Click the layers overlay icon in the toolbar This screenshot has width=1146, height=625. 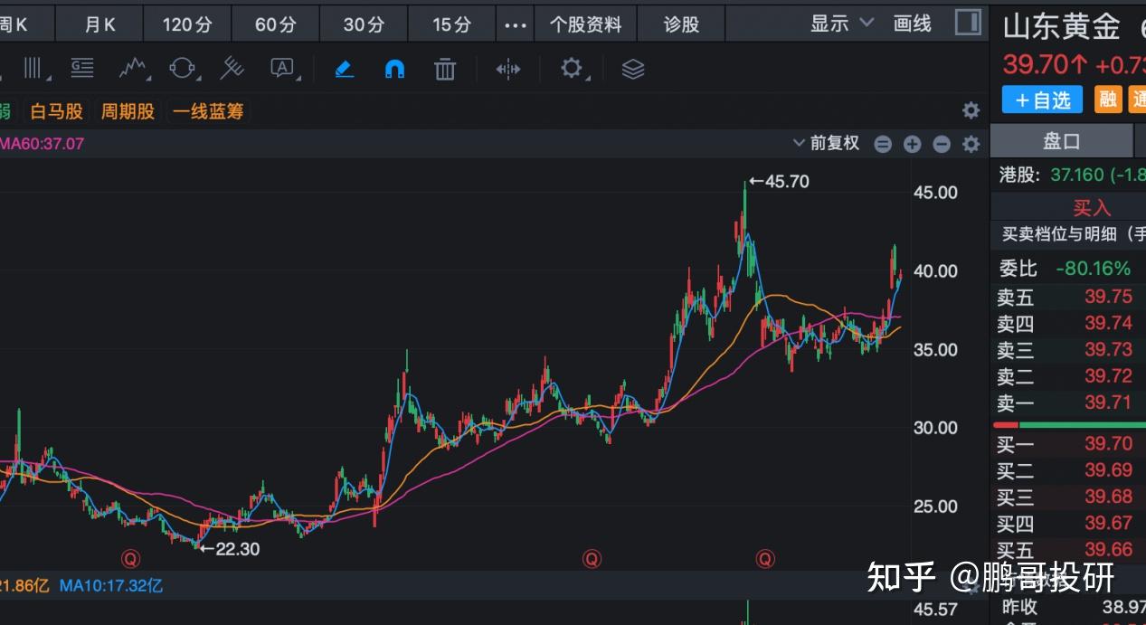[x=631, y=68]
